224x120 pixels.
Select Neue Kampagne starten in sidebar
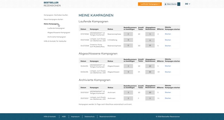pyautogui.click(x=53, y=19)
